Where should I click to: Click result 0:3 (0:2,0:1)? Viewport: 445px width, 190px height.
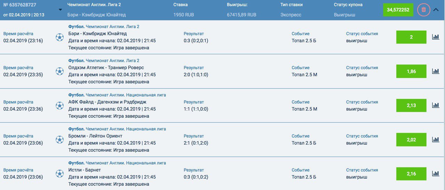click(196, 41)
